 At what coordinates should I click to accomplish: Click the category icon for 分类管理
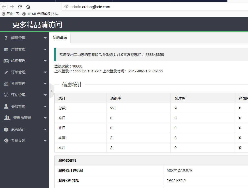[x=6, y=84]
